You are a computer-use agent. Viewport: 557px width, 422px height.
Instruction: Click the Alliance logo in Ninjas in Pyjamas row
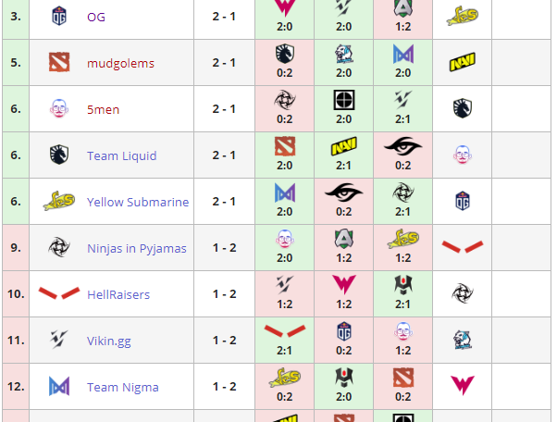coord(344,239)
